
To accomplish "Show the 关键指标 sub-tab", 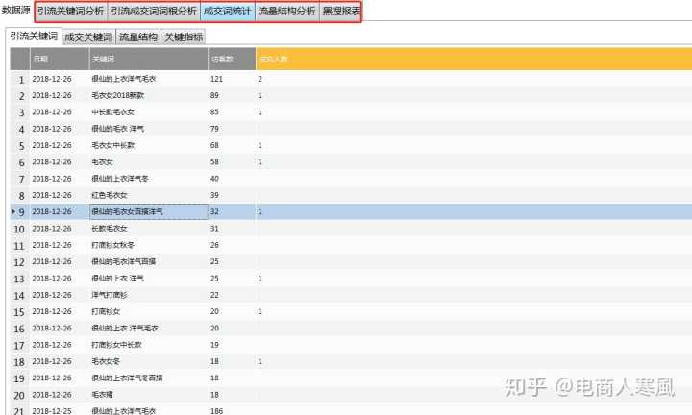I will click(183, 37).
